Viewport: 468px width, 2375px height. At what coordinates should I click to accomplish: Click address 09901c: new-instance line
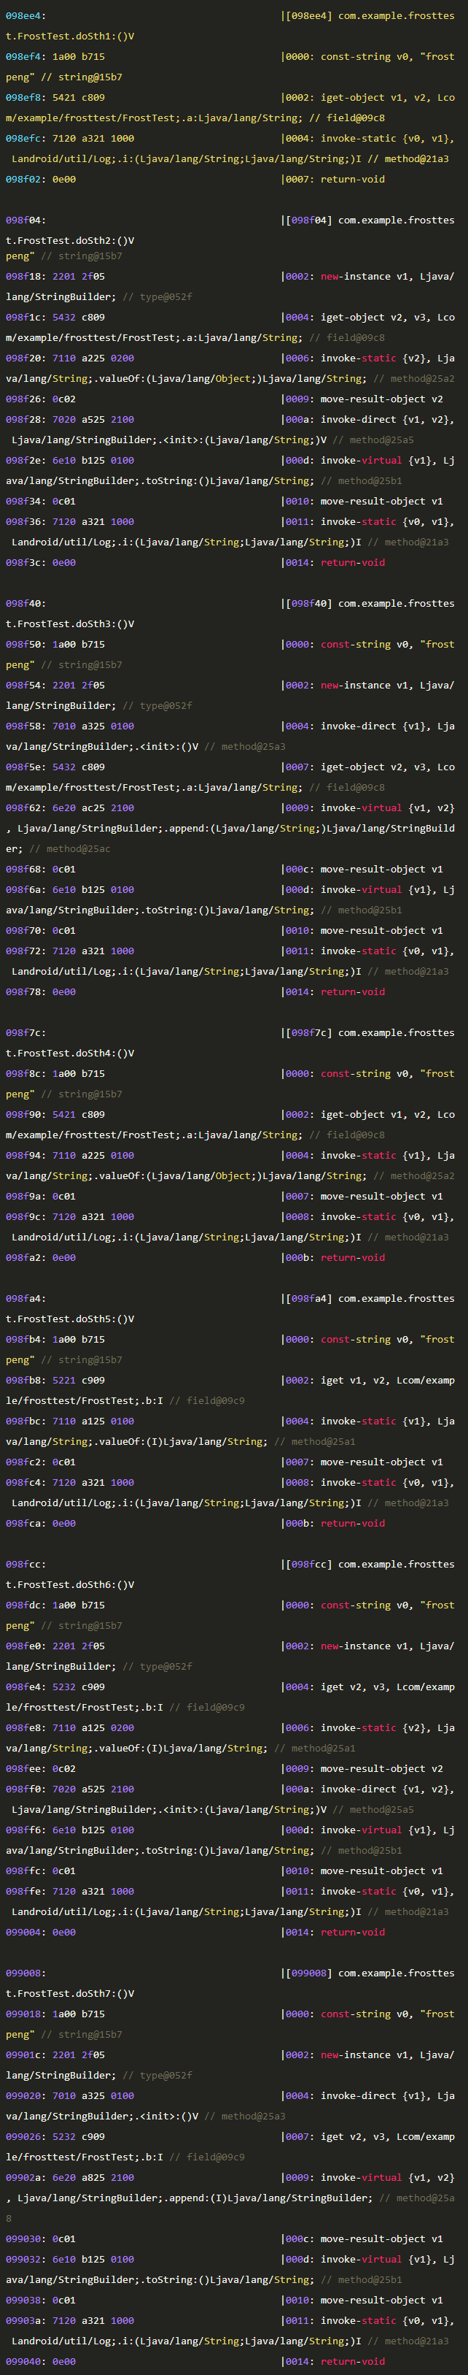tap(26, 2055)
